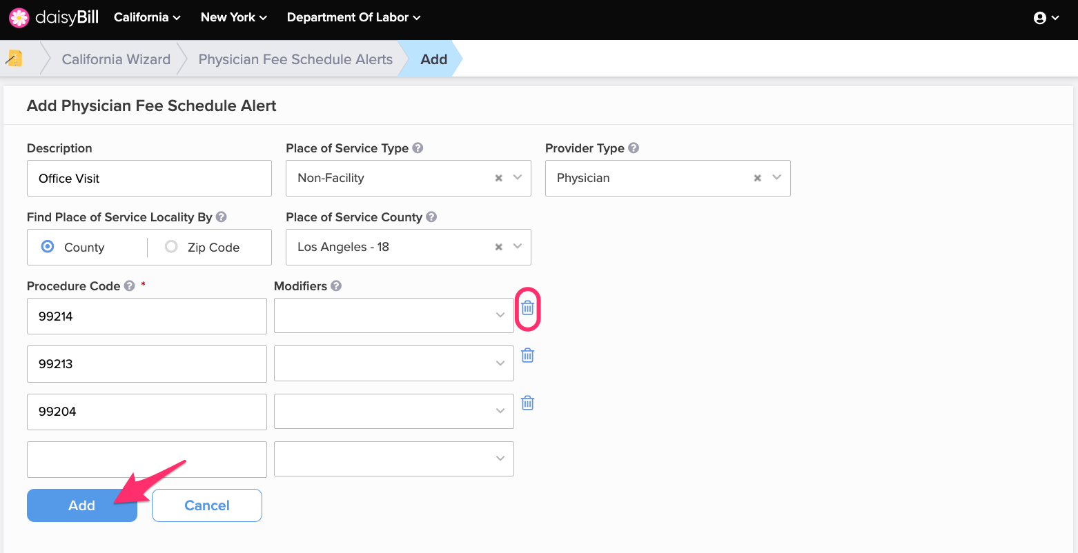Show help for Place of Service County
This screenshot has width=1078, height=553.
pos(431,217)
